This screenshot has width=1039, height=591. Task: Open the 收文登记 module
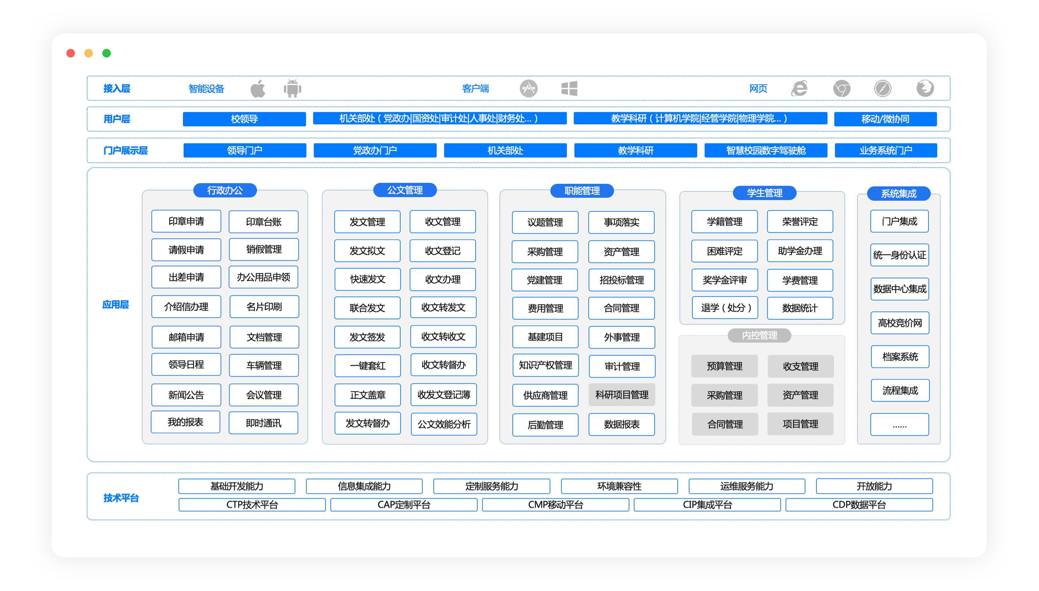point(442,251)
